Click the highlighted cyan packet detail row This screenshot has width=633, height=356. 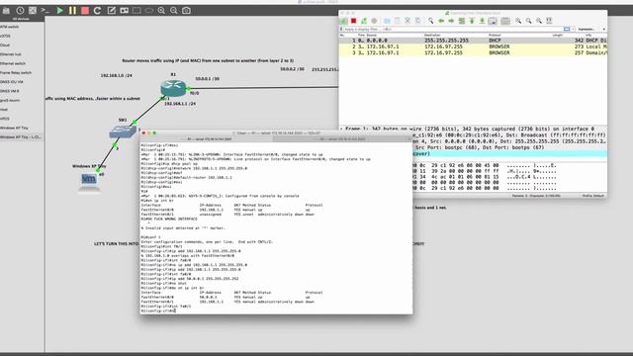509,154
